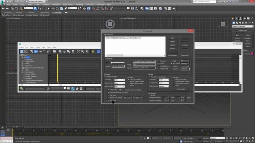Toggle the Active checkbox in File Details
This screenshot has width=255, height=143.
pyautogui.click(x=159, y=64)
